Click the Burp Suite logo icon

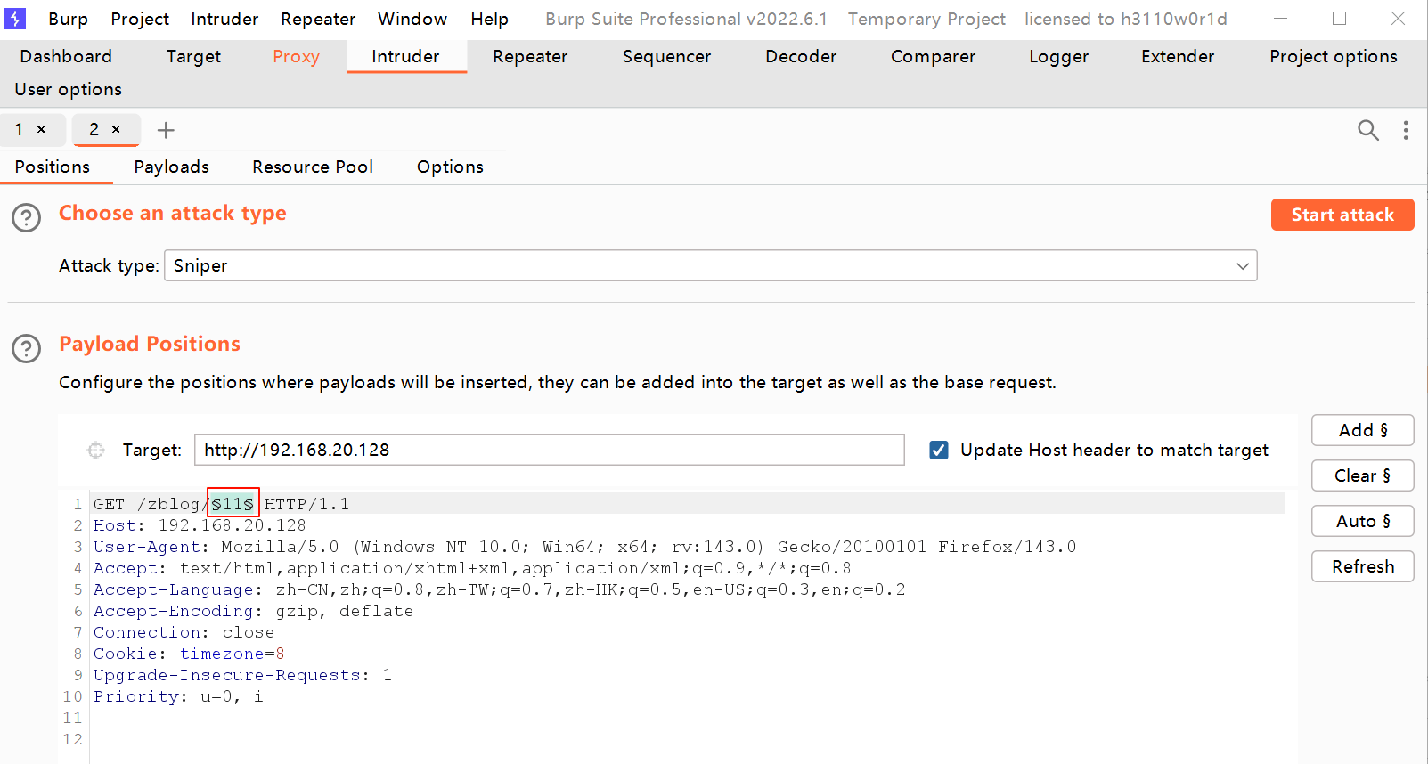[x=15, y=18]
